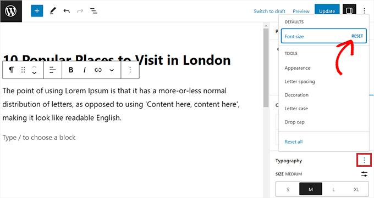This screenshot has height=198, width=374.
Task: Click the WordPress logo icon
Action: coord(11,11)
